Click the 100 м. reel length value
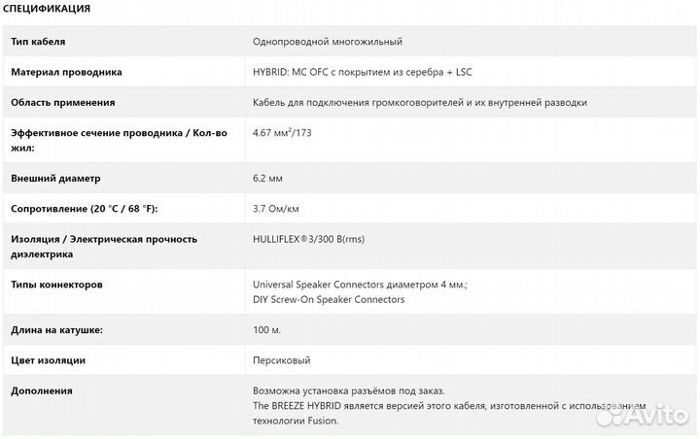 (267, 330)
